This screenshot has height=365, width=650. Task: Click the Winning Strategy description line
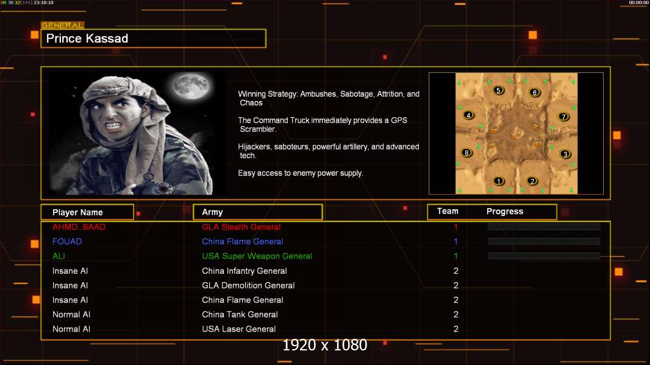click(x=329, y=99)
